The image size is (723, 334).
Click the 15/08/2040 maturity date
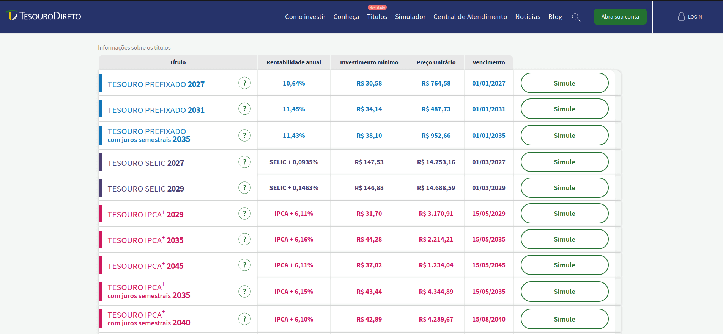[x=489, y=319]
